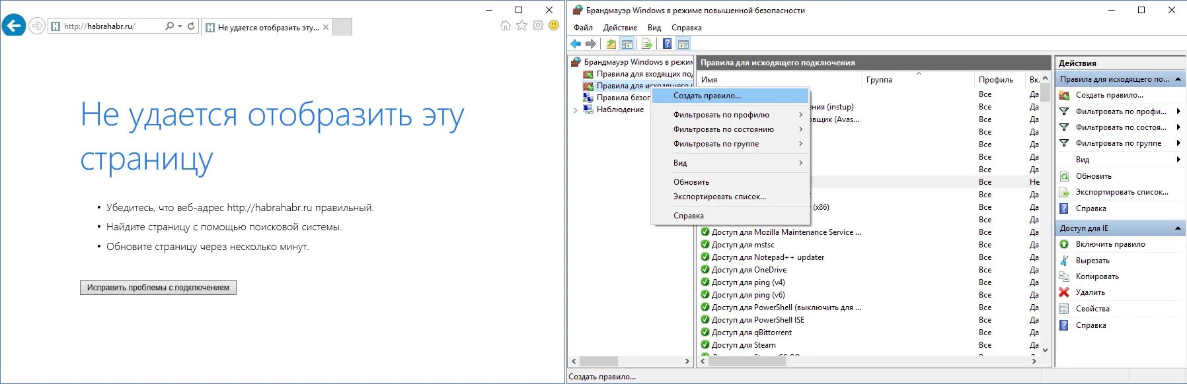Sort by the 'Группа' column header

(919, 80)
